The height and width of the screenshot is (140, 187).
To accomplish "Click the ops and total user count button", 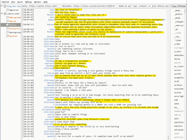I will coord(179,6).
